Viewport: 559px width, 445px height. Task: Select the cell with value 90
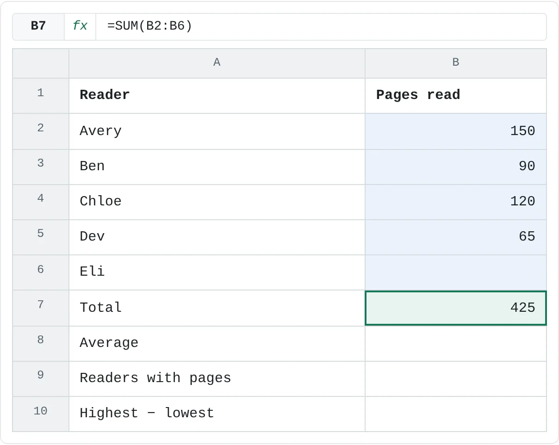pos(455,167)
